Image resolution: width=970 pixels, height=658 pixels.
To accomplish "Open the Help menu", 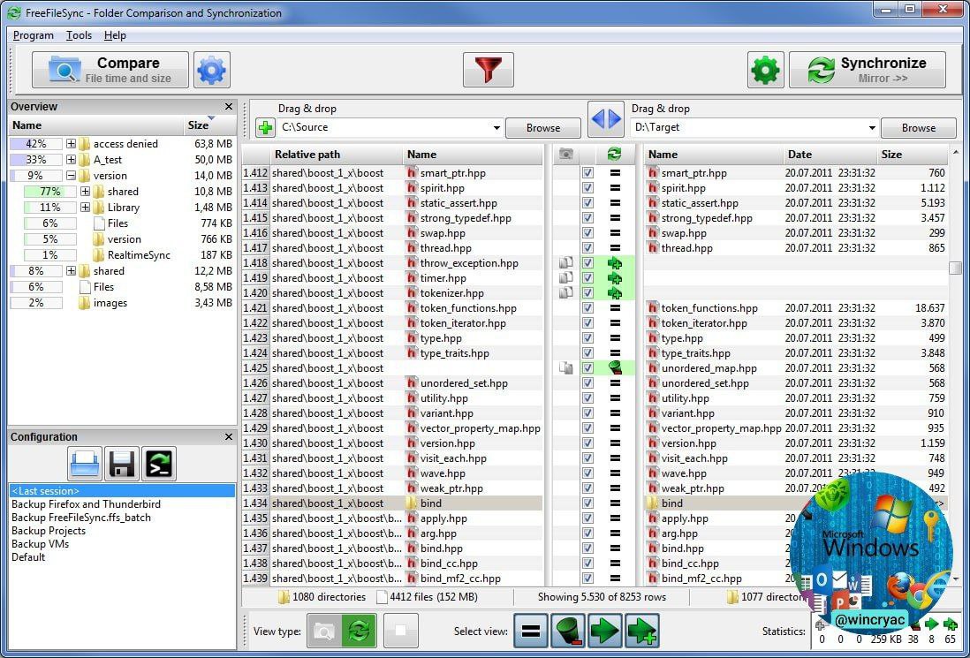I will (x=115, y=35).
